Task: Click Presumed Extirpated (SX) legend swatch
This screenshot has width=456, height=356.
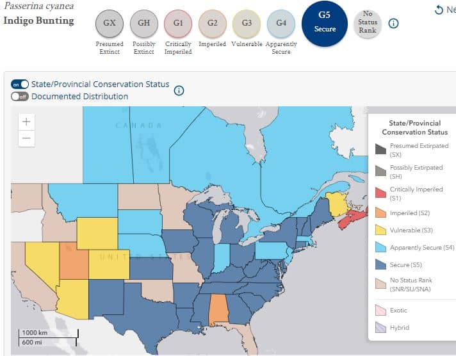Action: [x=380, y=149]
